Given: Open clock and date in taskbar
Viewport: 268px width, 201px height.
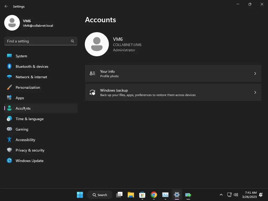Looking at the screenshot, I should (249, 195).
